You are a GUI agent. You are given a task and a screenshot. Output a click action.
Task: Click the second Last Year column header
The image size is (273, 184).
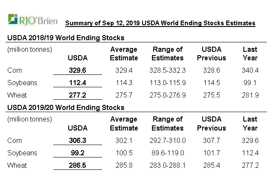(x=250, y=123)
